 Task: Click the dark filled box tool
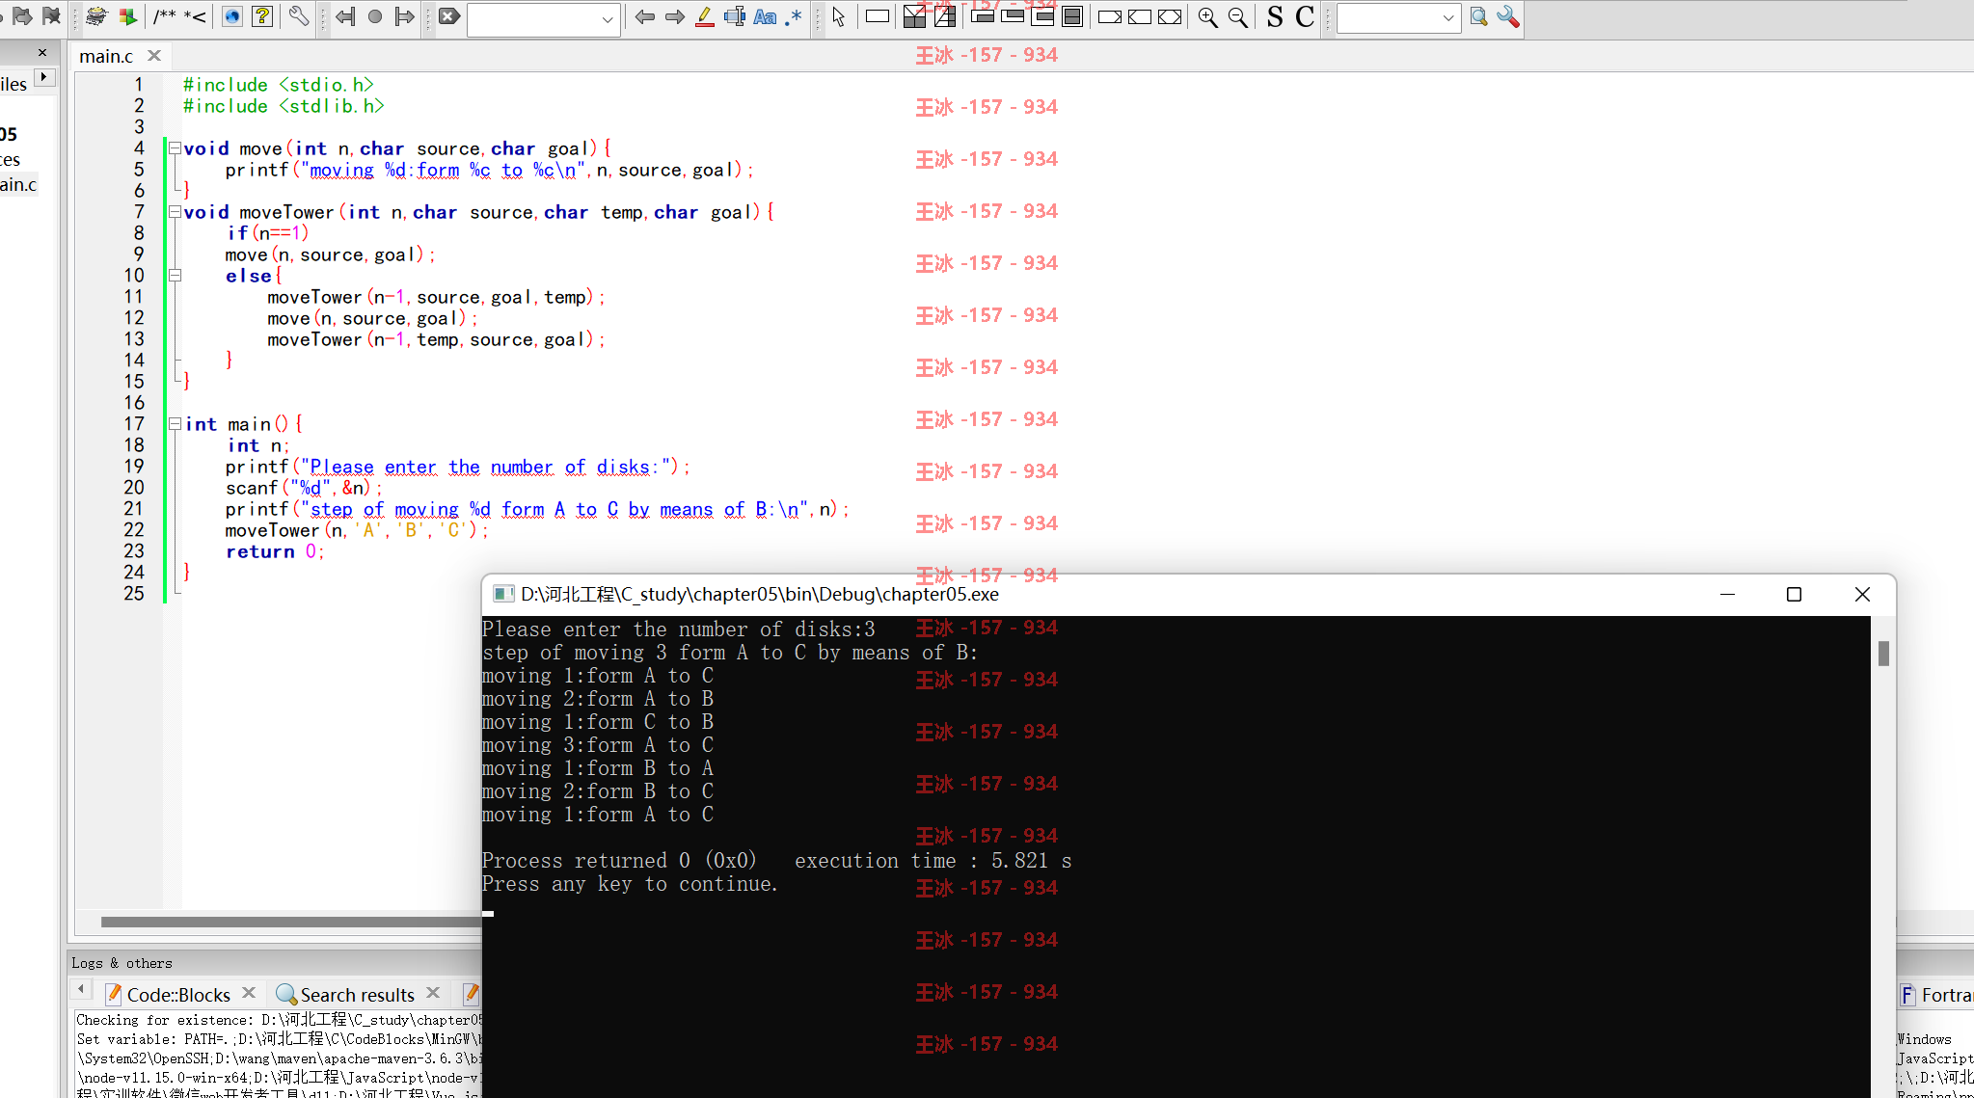[x=1072, y=16]
